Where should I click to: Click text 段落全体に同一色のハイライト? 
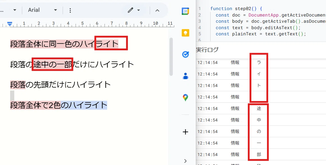(64, 44)
